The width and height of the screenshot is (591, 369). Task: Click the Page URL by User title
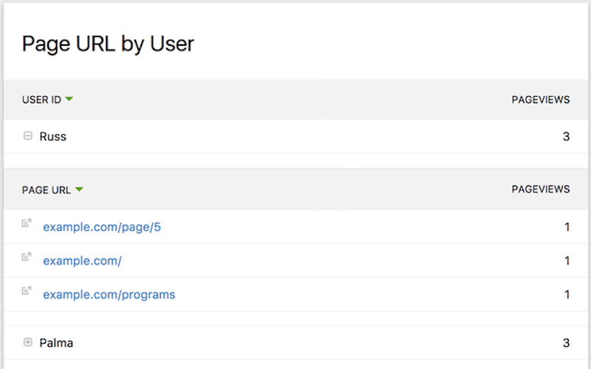tap(108, 44)
